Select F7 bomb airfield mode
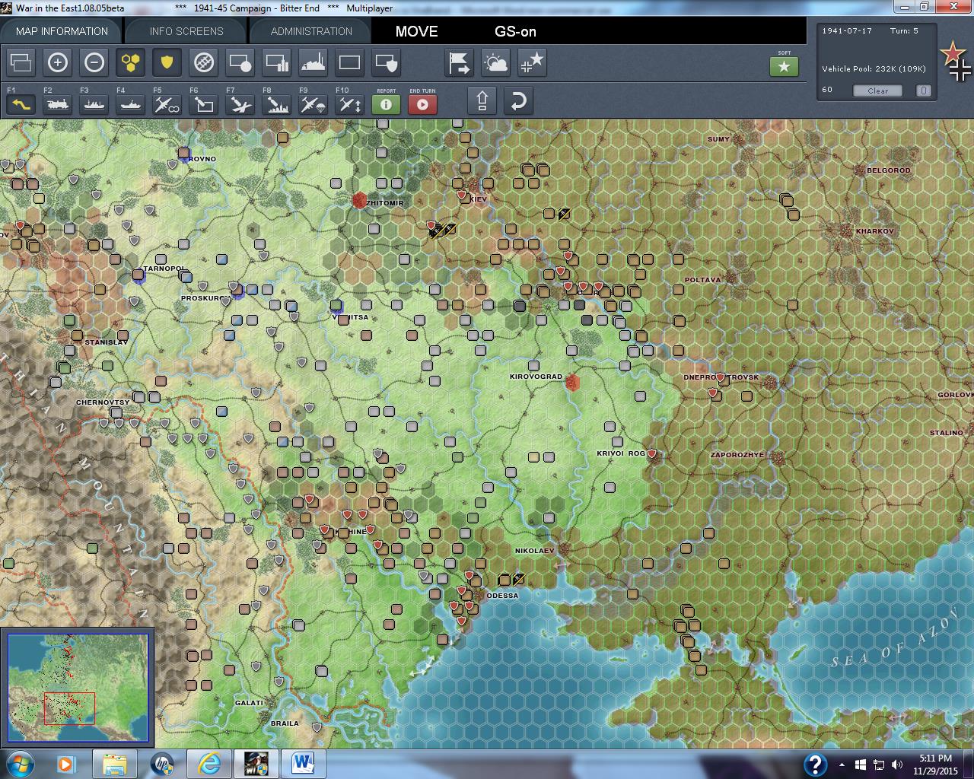This screenshot has height=779, width=974. [x=240, y=103]
